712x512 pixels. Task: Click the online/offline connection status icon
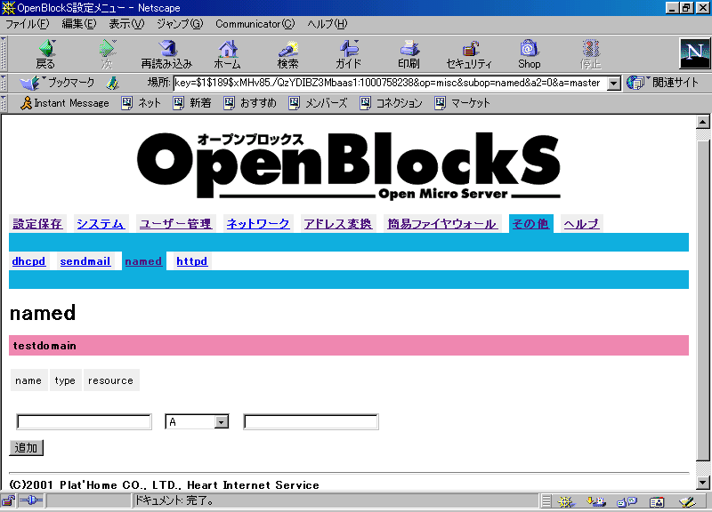pos(31,501)
